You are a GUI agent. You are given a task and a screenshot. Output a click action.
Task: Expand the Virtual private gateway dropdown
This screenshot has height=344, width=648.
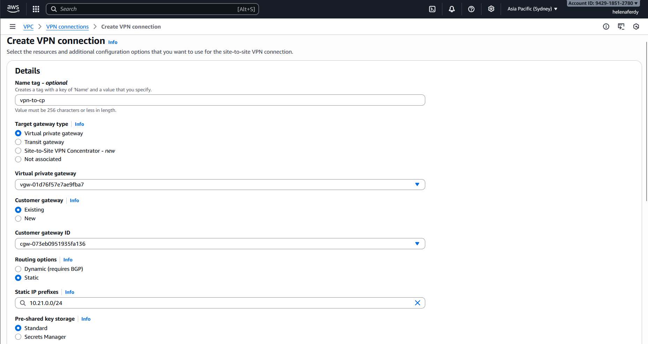[417, 184]
